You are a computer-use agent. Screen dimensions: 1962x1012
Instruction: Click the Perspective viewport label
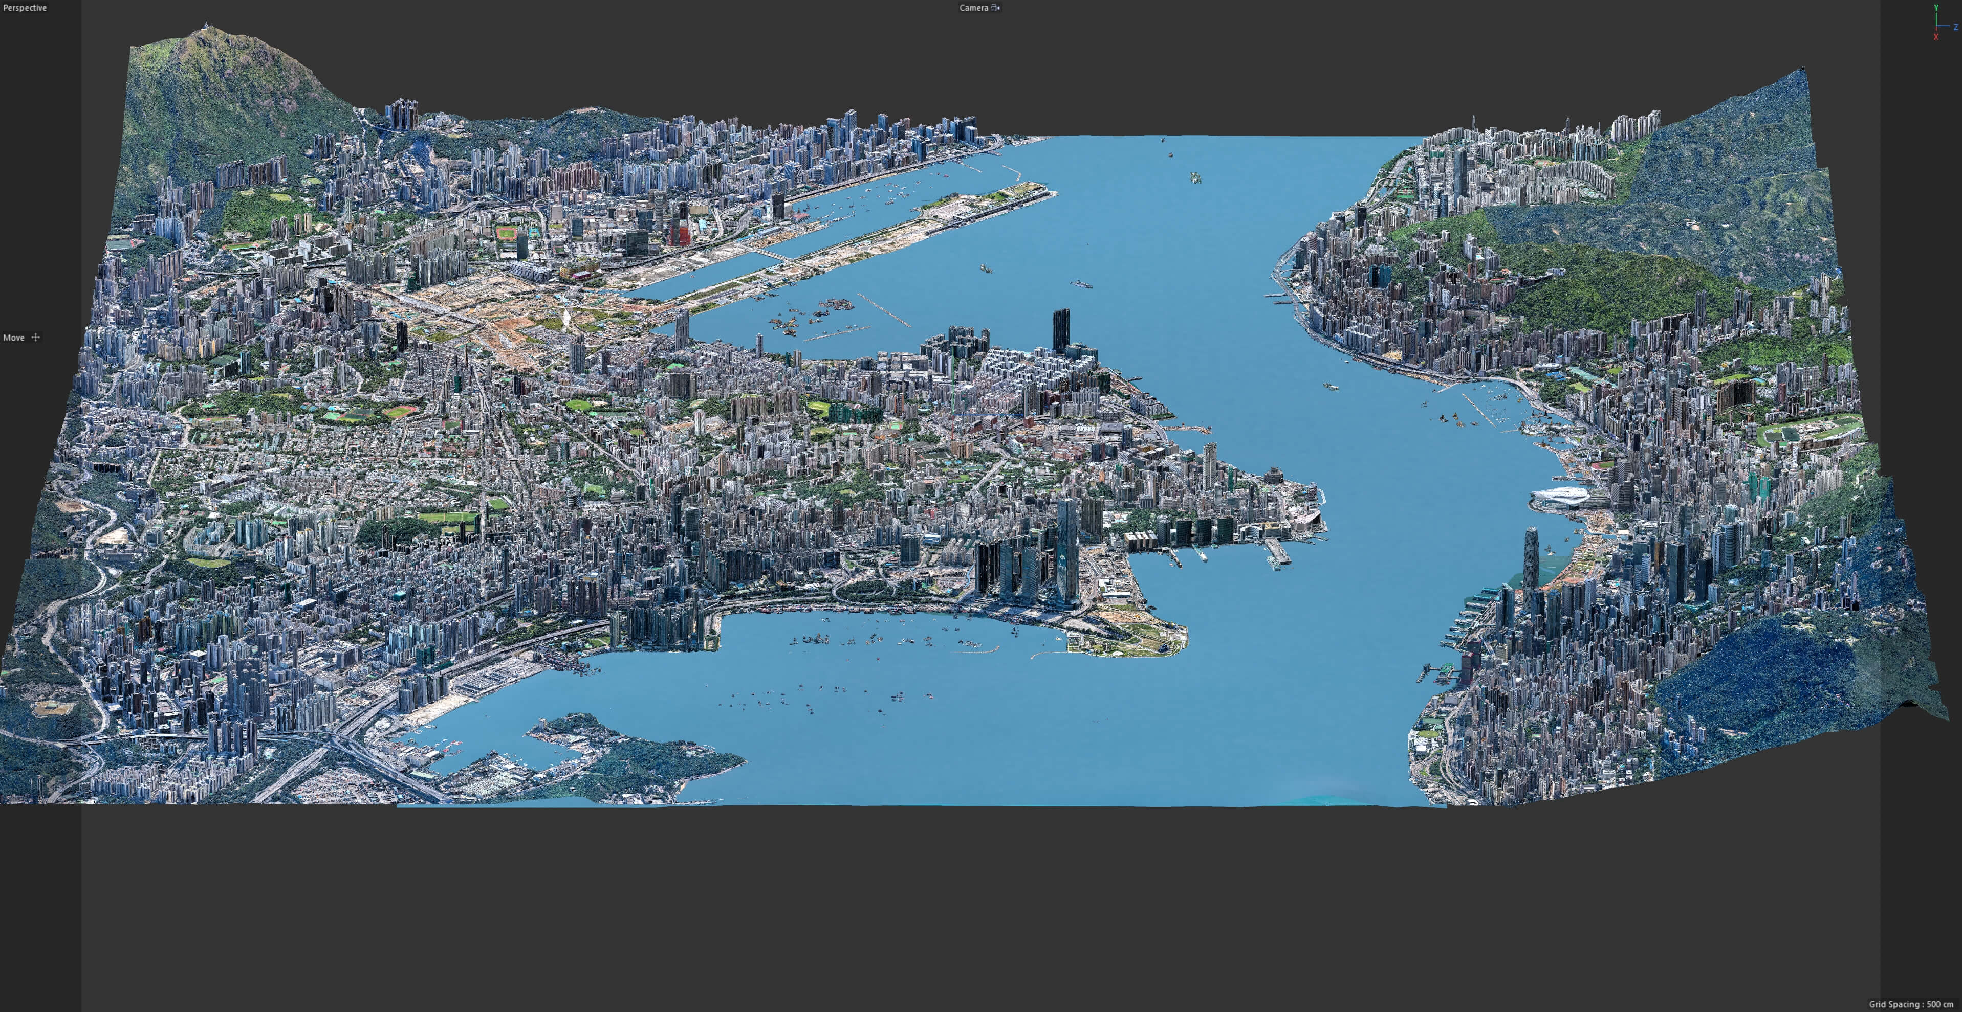pos(25,8)
